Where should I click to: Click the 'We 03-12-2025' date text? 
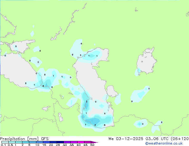pos(126,139)
